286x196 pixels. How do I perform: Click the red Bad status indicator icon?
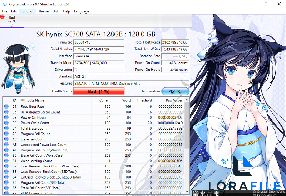[x=3, y=17]
